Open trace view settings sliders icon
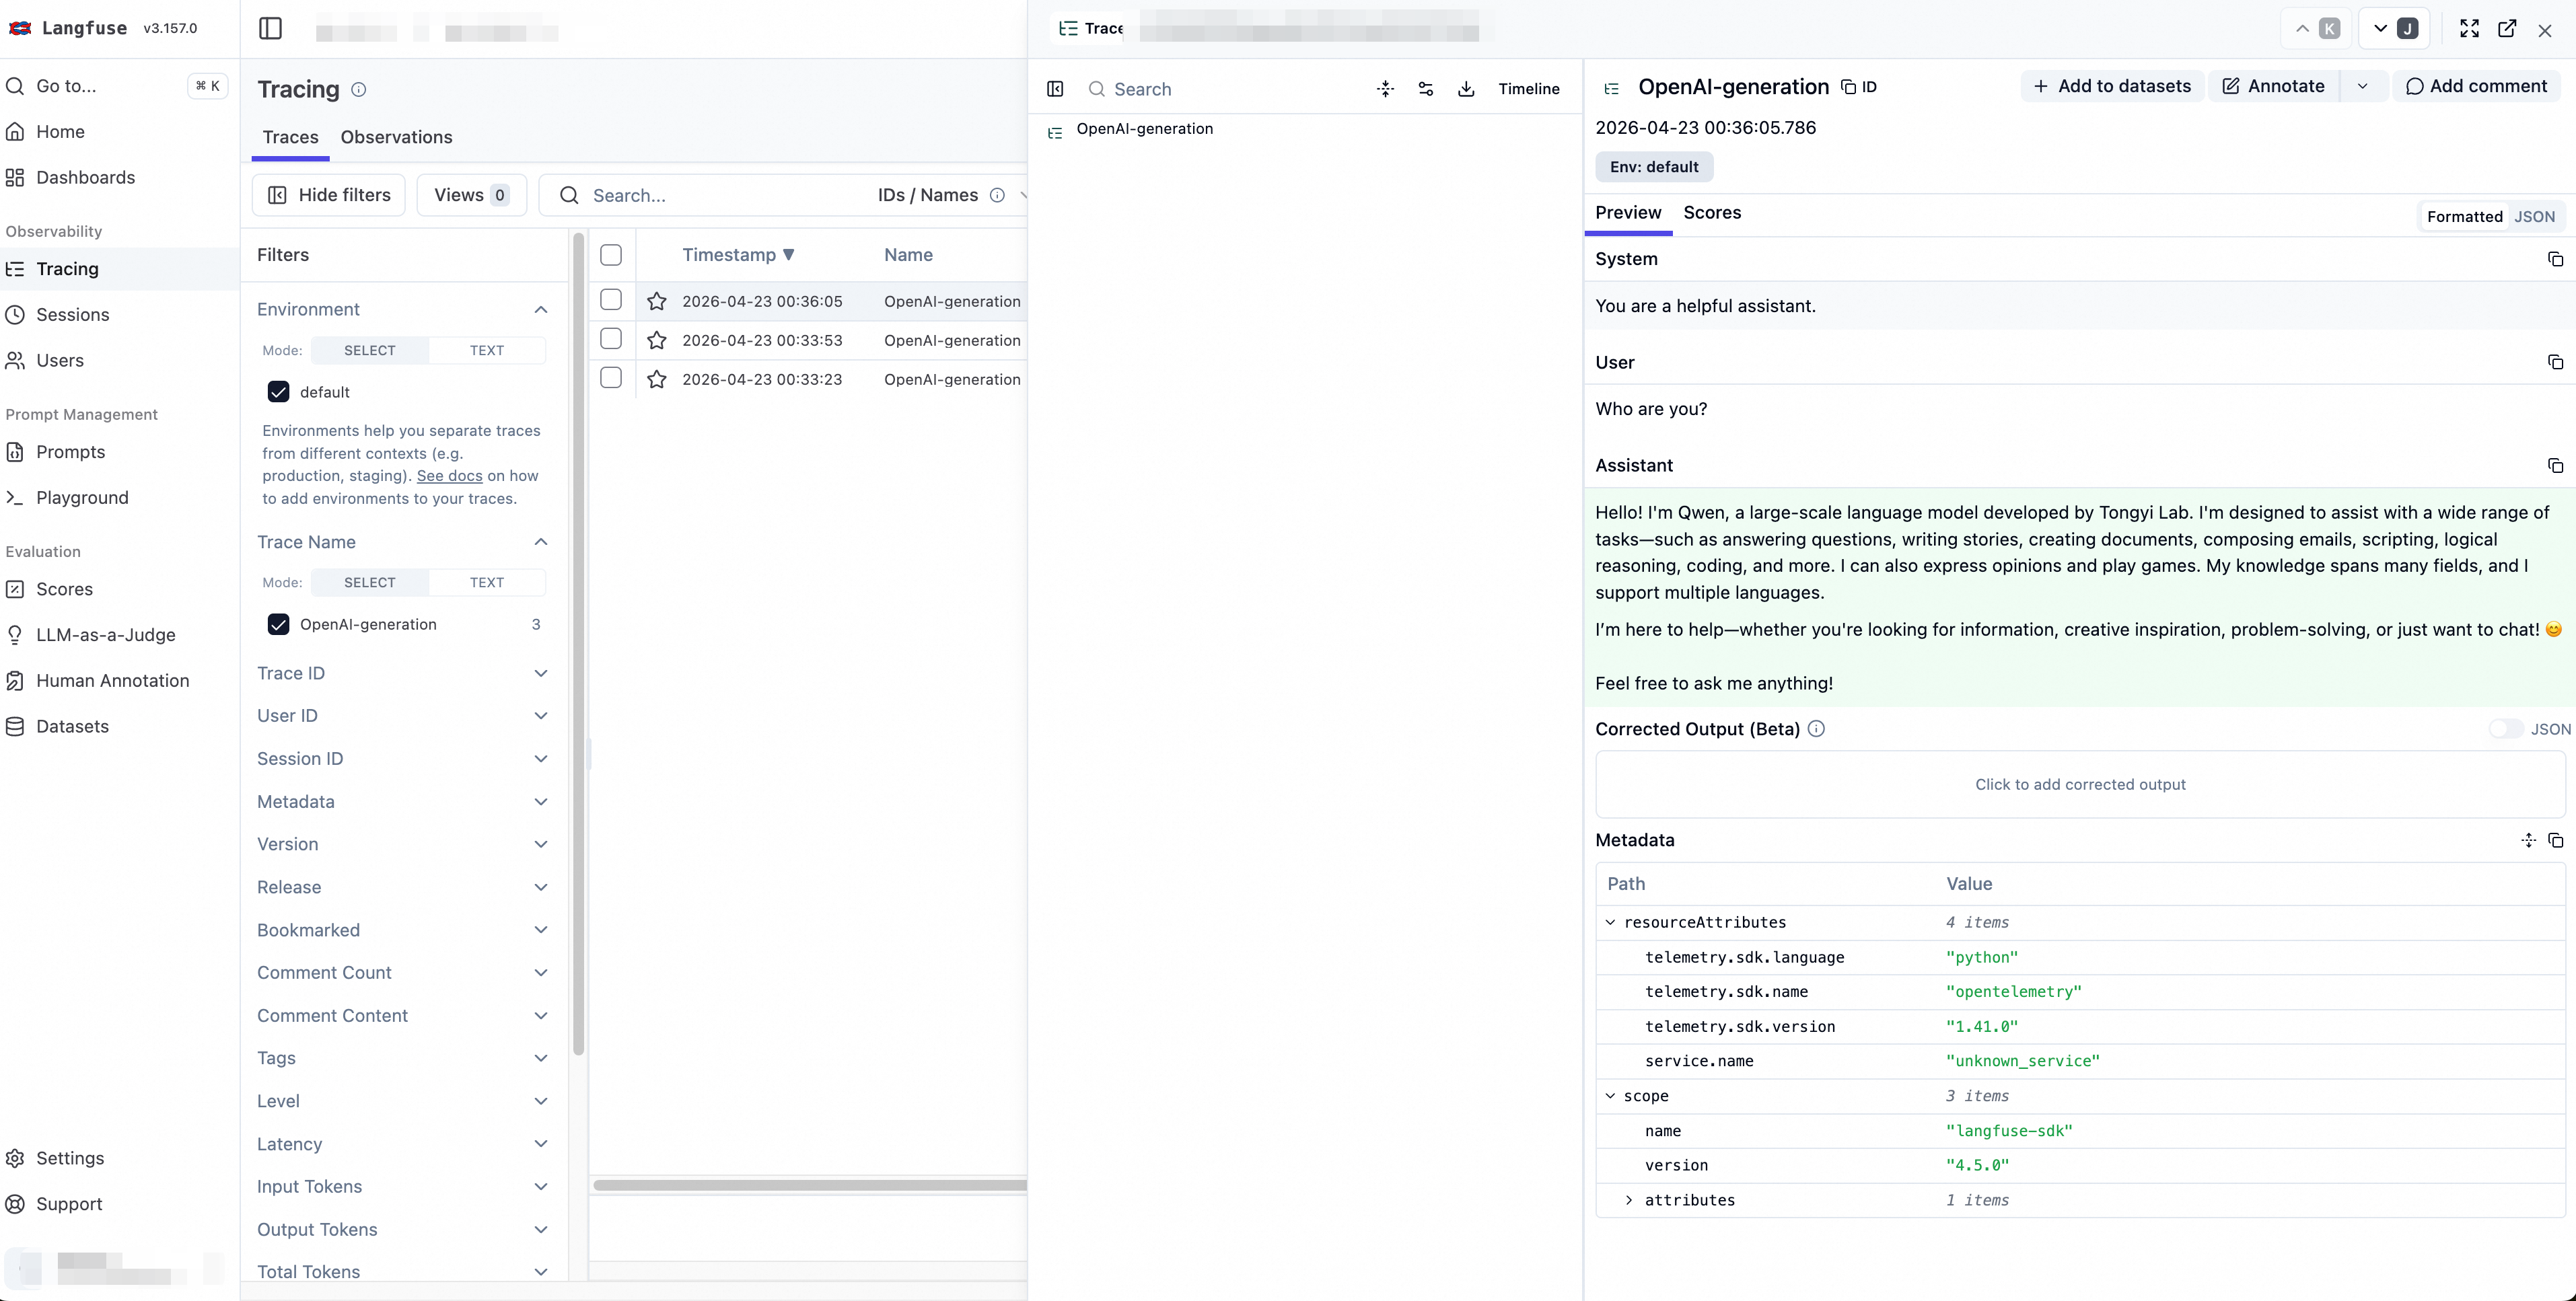 [1426, 89]
